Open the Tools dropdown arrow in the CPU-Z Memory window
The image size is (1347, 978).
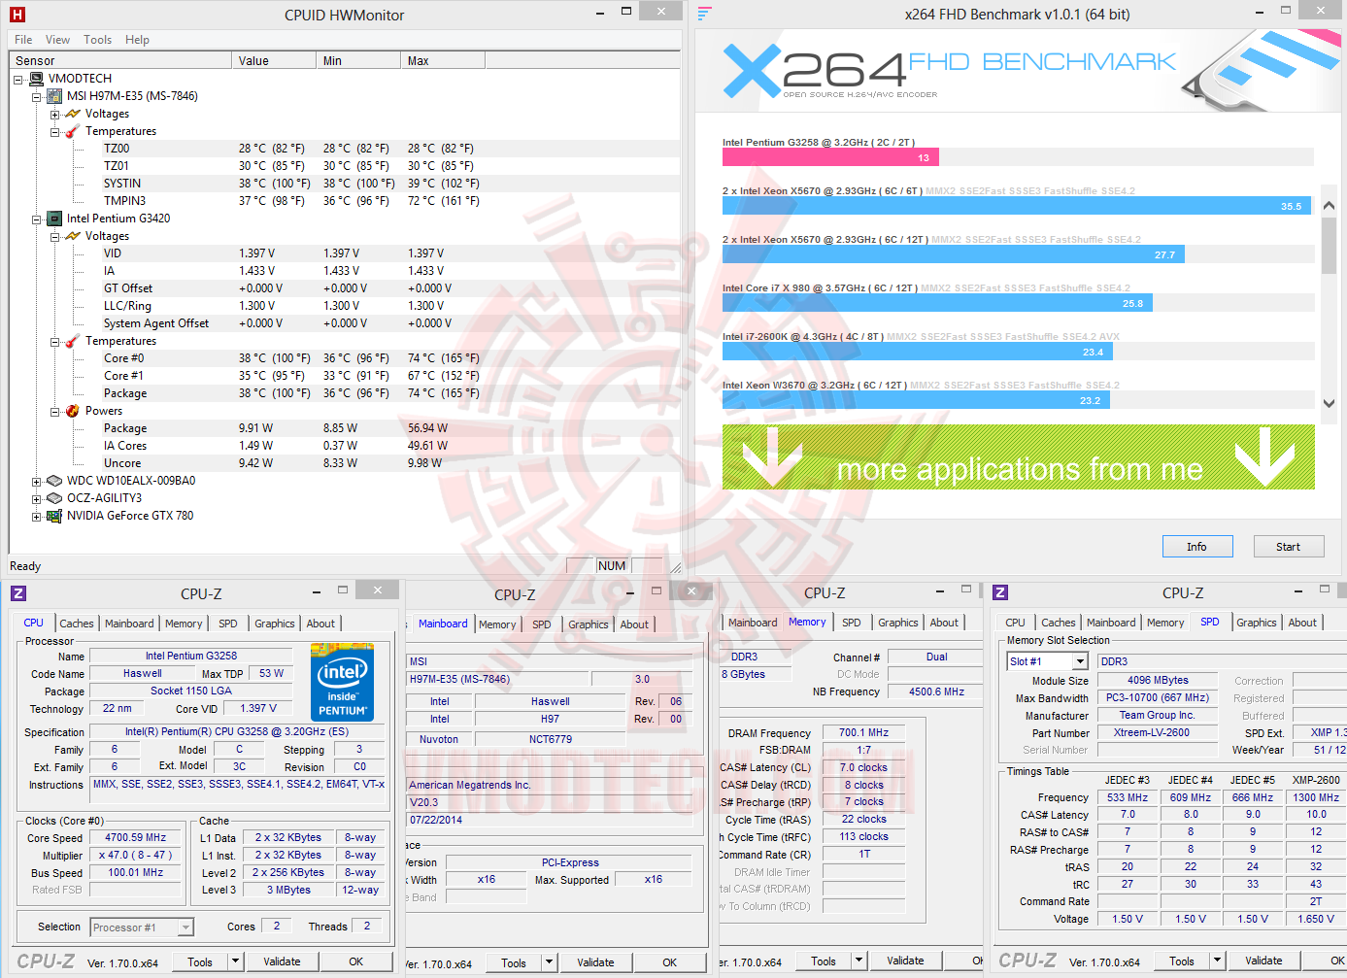tap(859, 961)
